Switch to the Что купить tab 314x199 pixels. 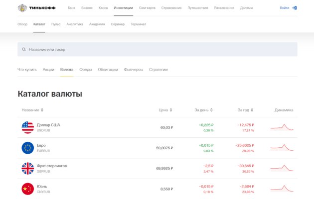pos(27,70)
